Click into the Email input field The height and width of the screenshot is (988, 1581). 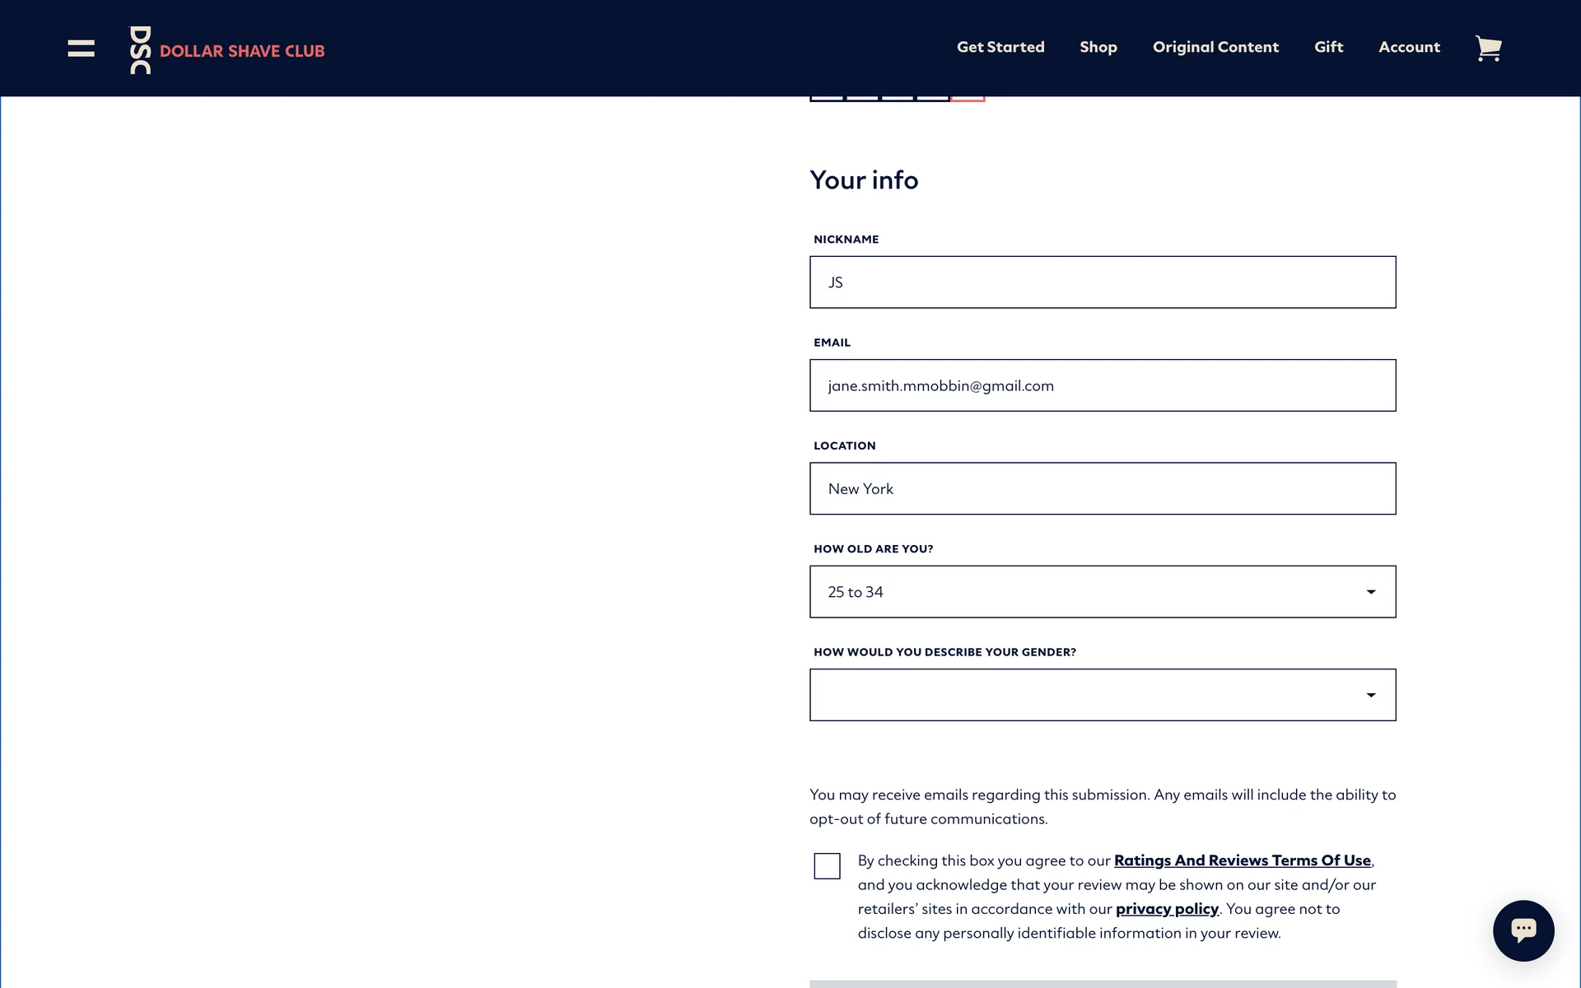point(1103,385)
